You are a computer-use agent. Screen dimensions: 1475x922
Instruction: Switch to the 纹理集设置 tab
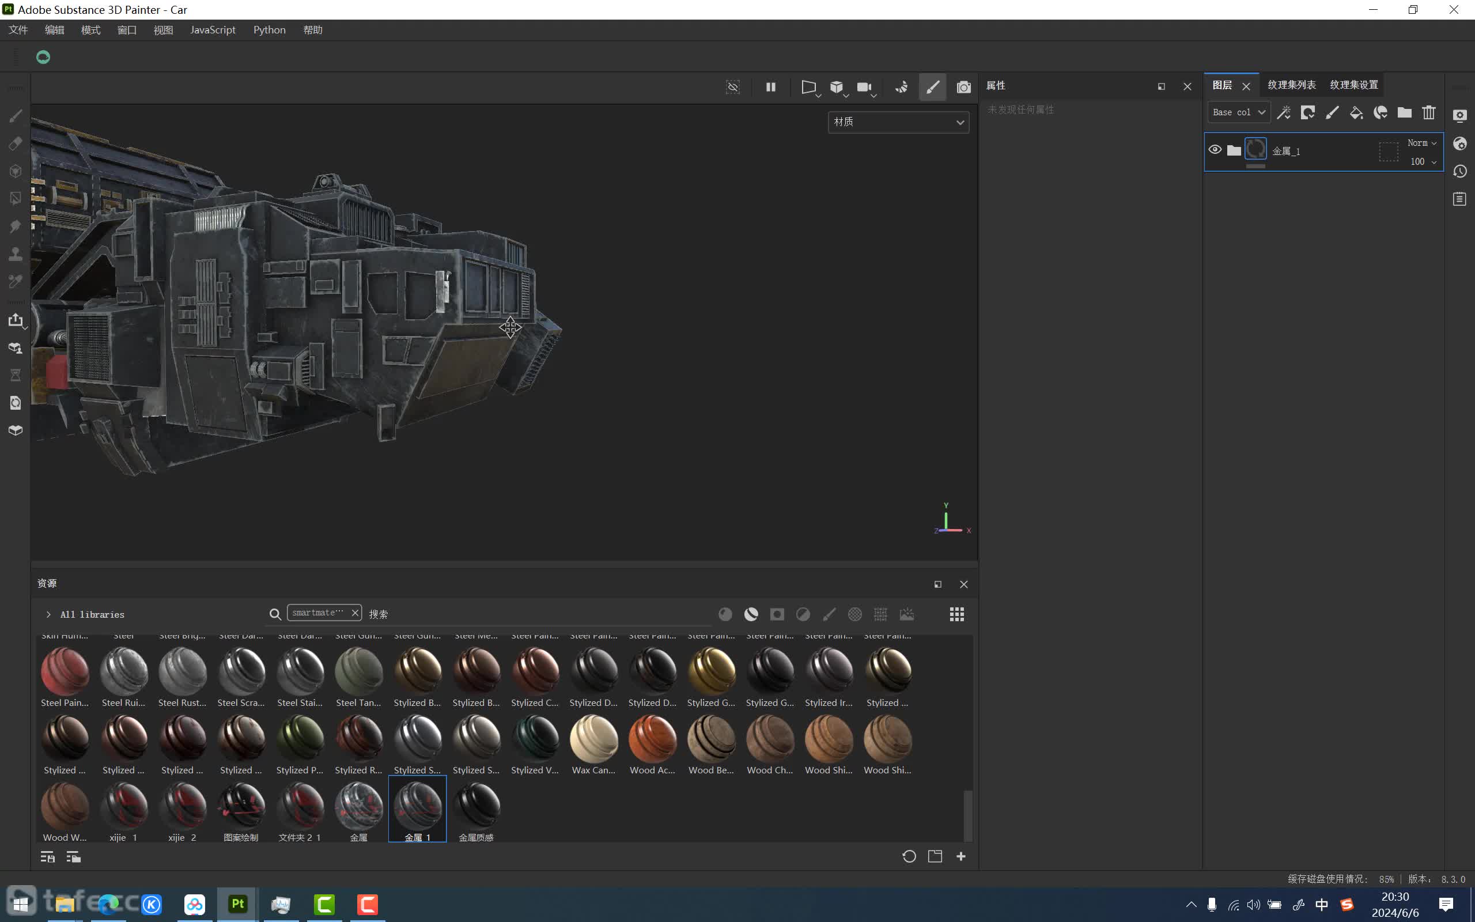click(x=1353, y=85)
